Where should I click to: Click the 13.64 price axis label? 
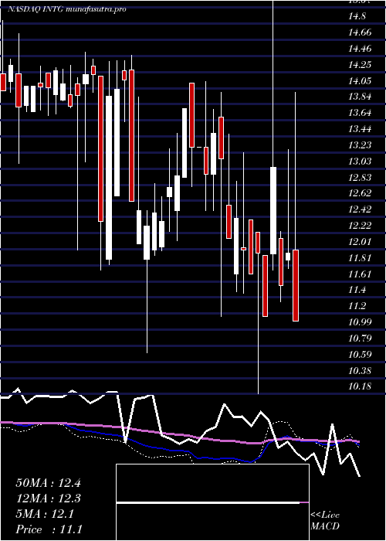point(361,113)
